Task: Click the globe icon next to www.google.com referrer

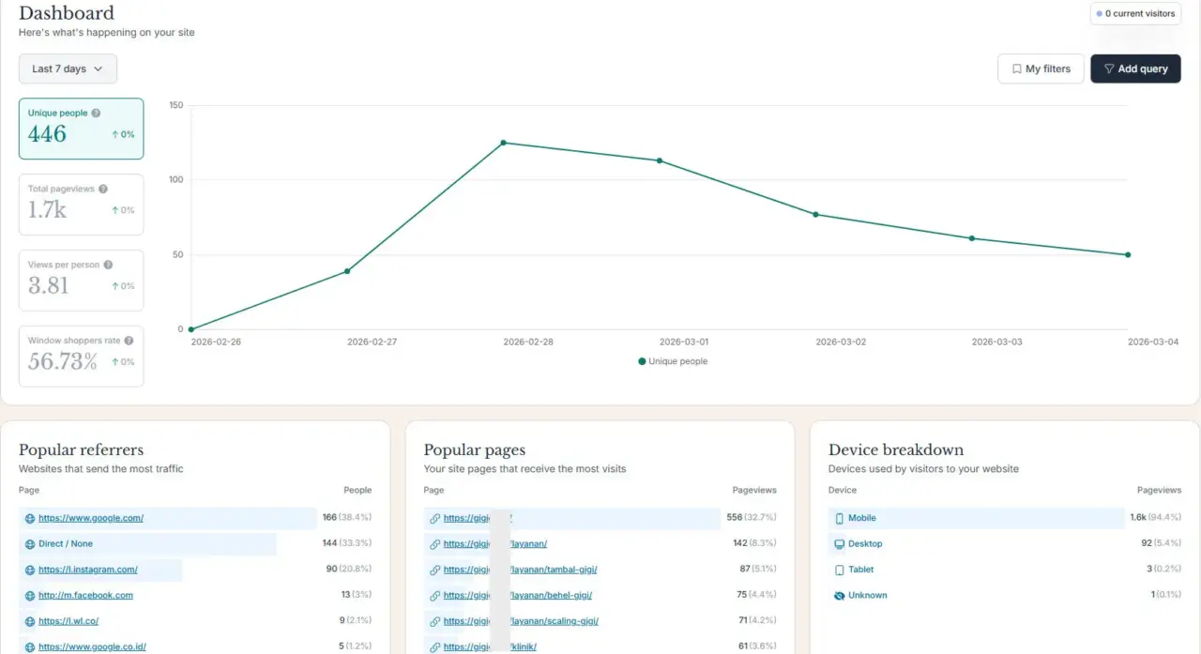Action: (x=29, y=517)
